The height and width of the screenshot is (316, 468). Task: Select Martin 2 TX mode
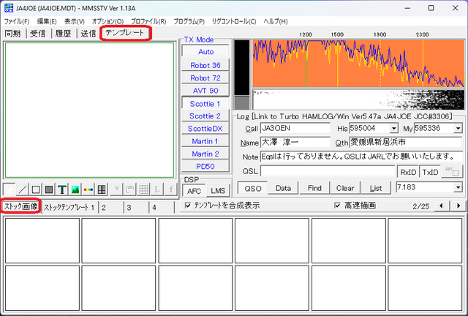click(205, 154)
